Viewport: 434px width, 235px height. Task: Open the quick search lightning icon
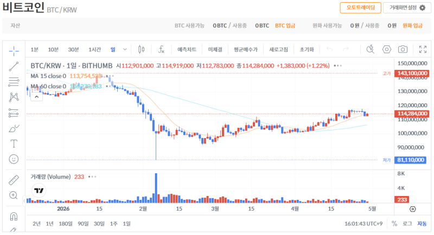pyautogui.click(x=371, y=49)
